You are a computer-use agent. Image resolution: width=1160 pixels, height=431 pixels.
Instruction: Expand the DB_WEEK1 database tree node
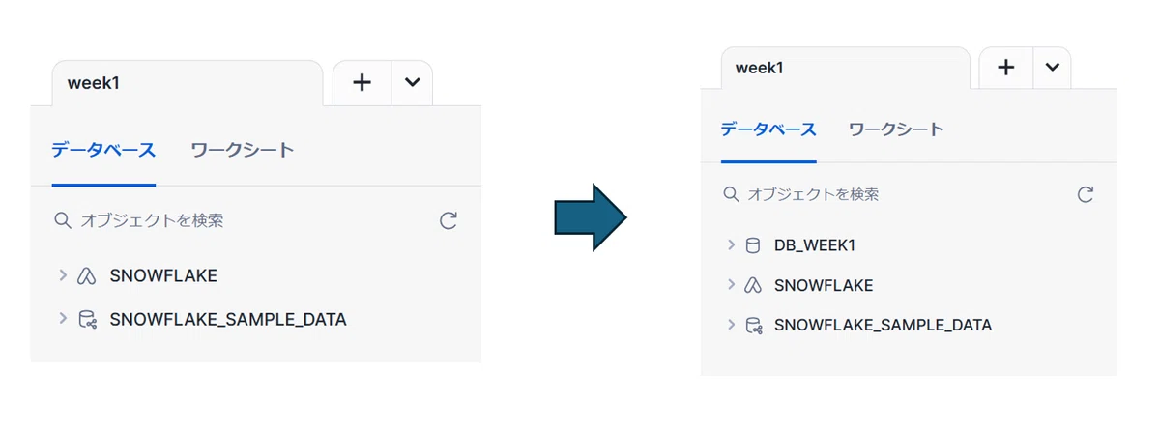click(x=731, y=245)
